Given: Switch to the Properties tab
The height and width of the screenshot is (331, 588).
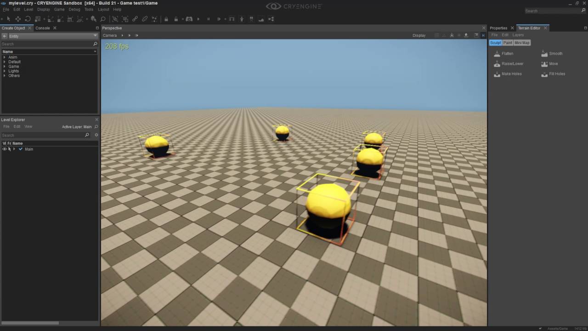Looking at the screenshot, I should pos(498,28).
